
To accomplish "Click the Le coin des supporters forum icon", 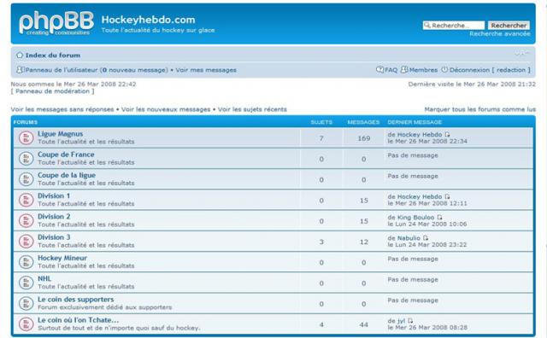I will click(x=26, y=304).
